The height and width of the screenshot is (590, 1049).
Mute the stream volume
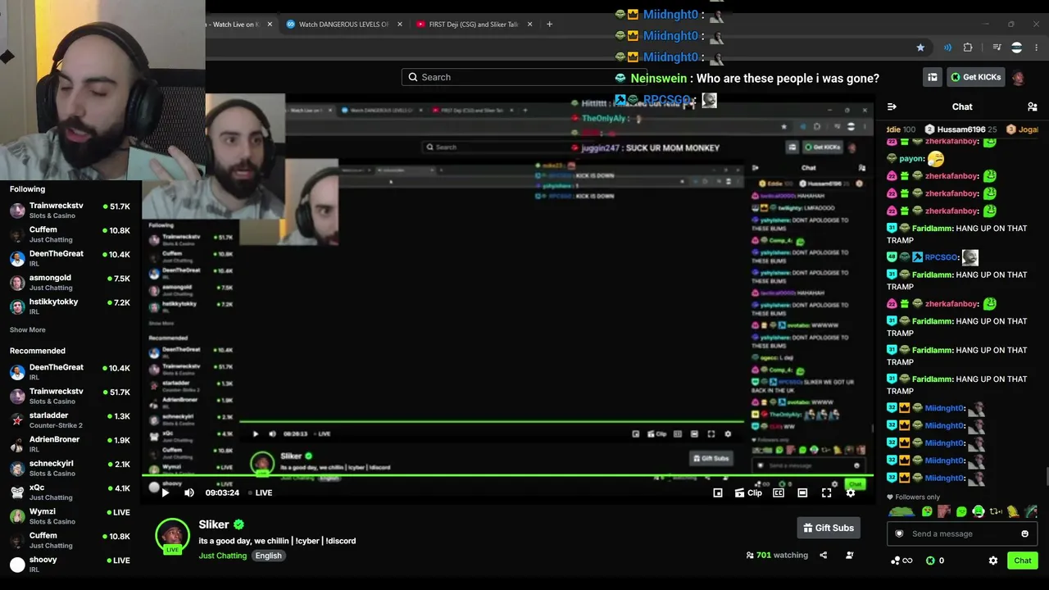click(189, 492)
